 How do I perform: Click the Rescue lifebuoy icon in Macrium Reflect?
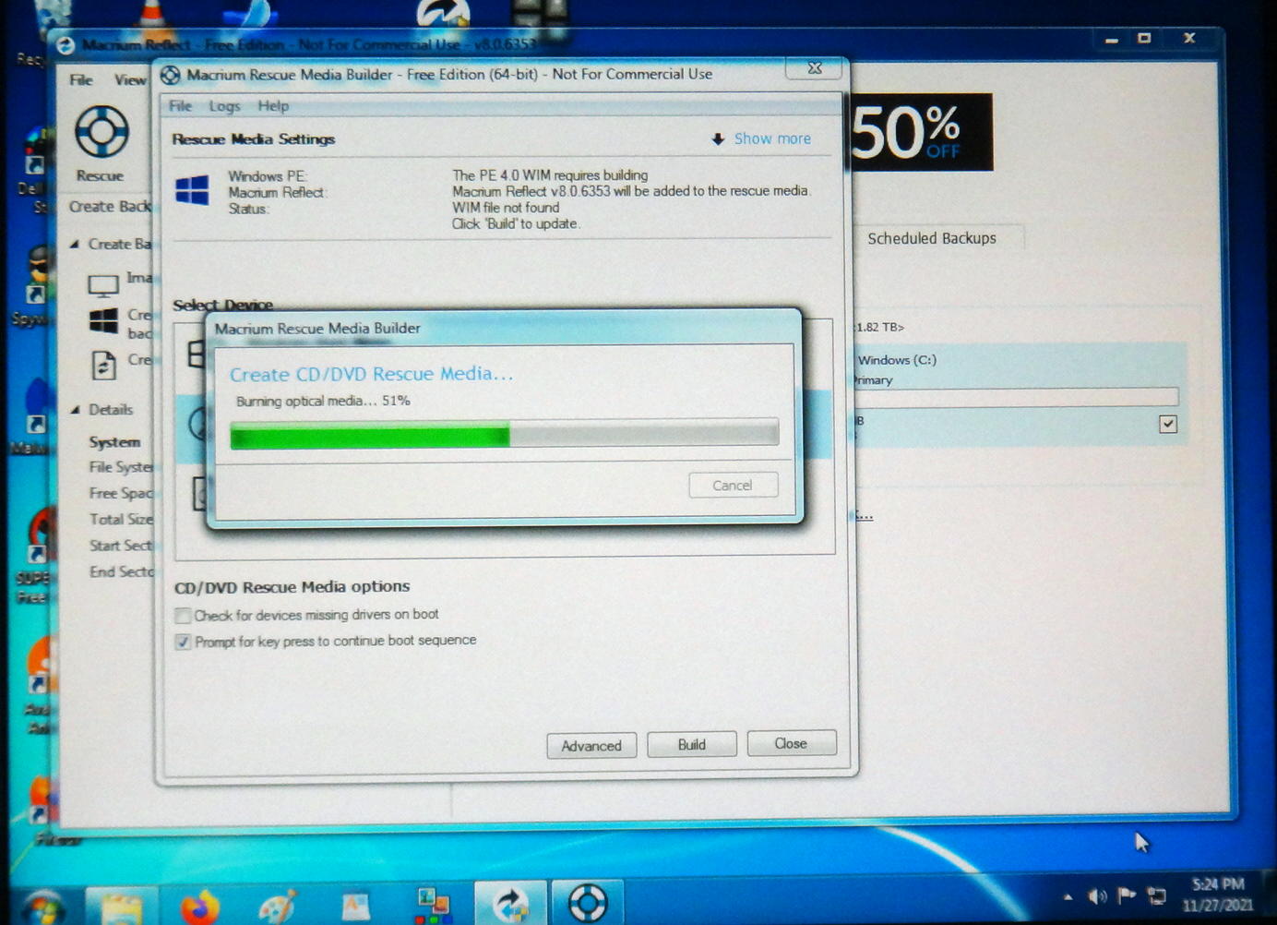pyautogui.click(x=101, y=133)
